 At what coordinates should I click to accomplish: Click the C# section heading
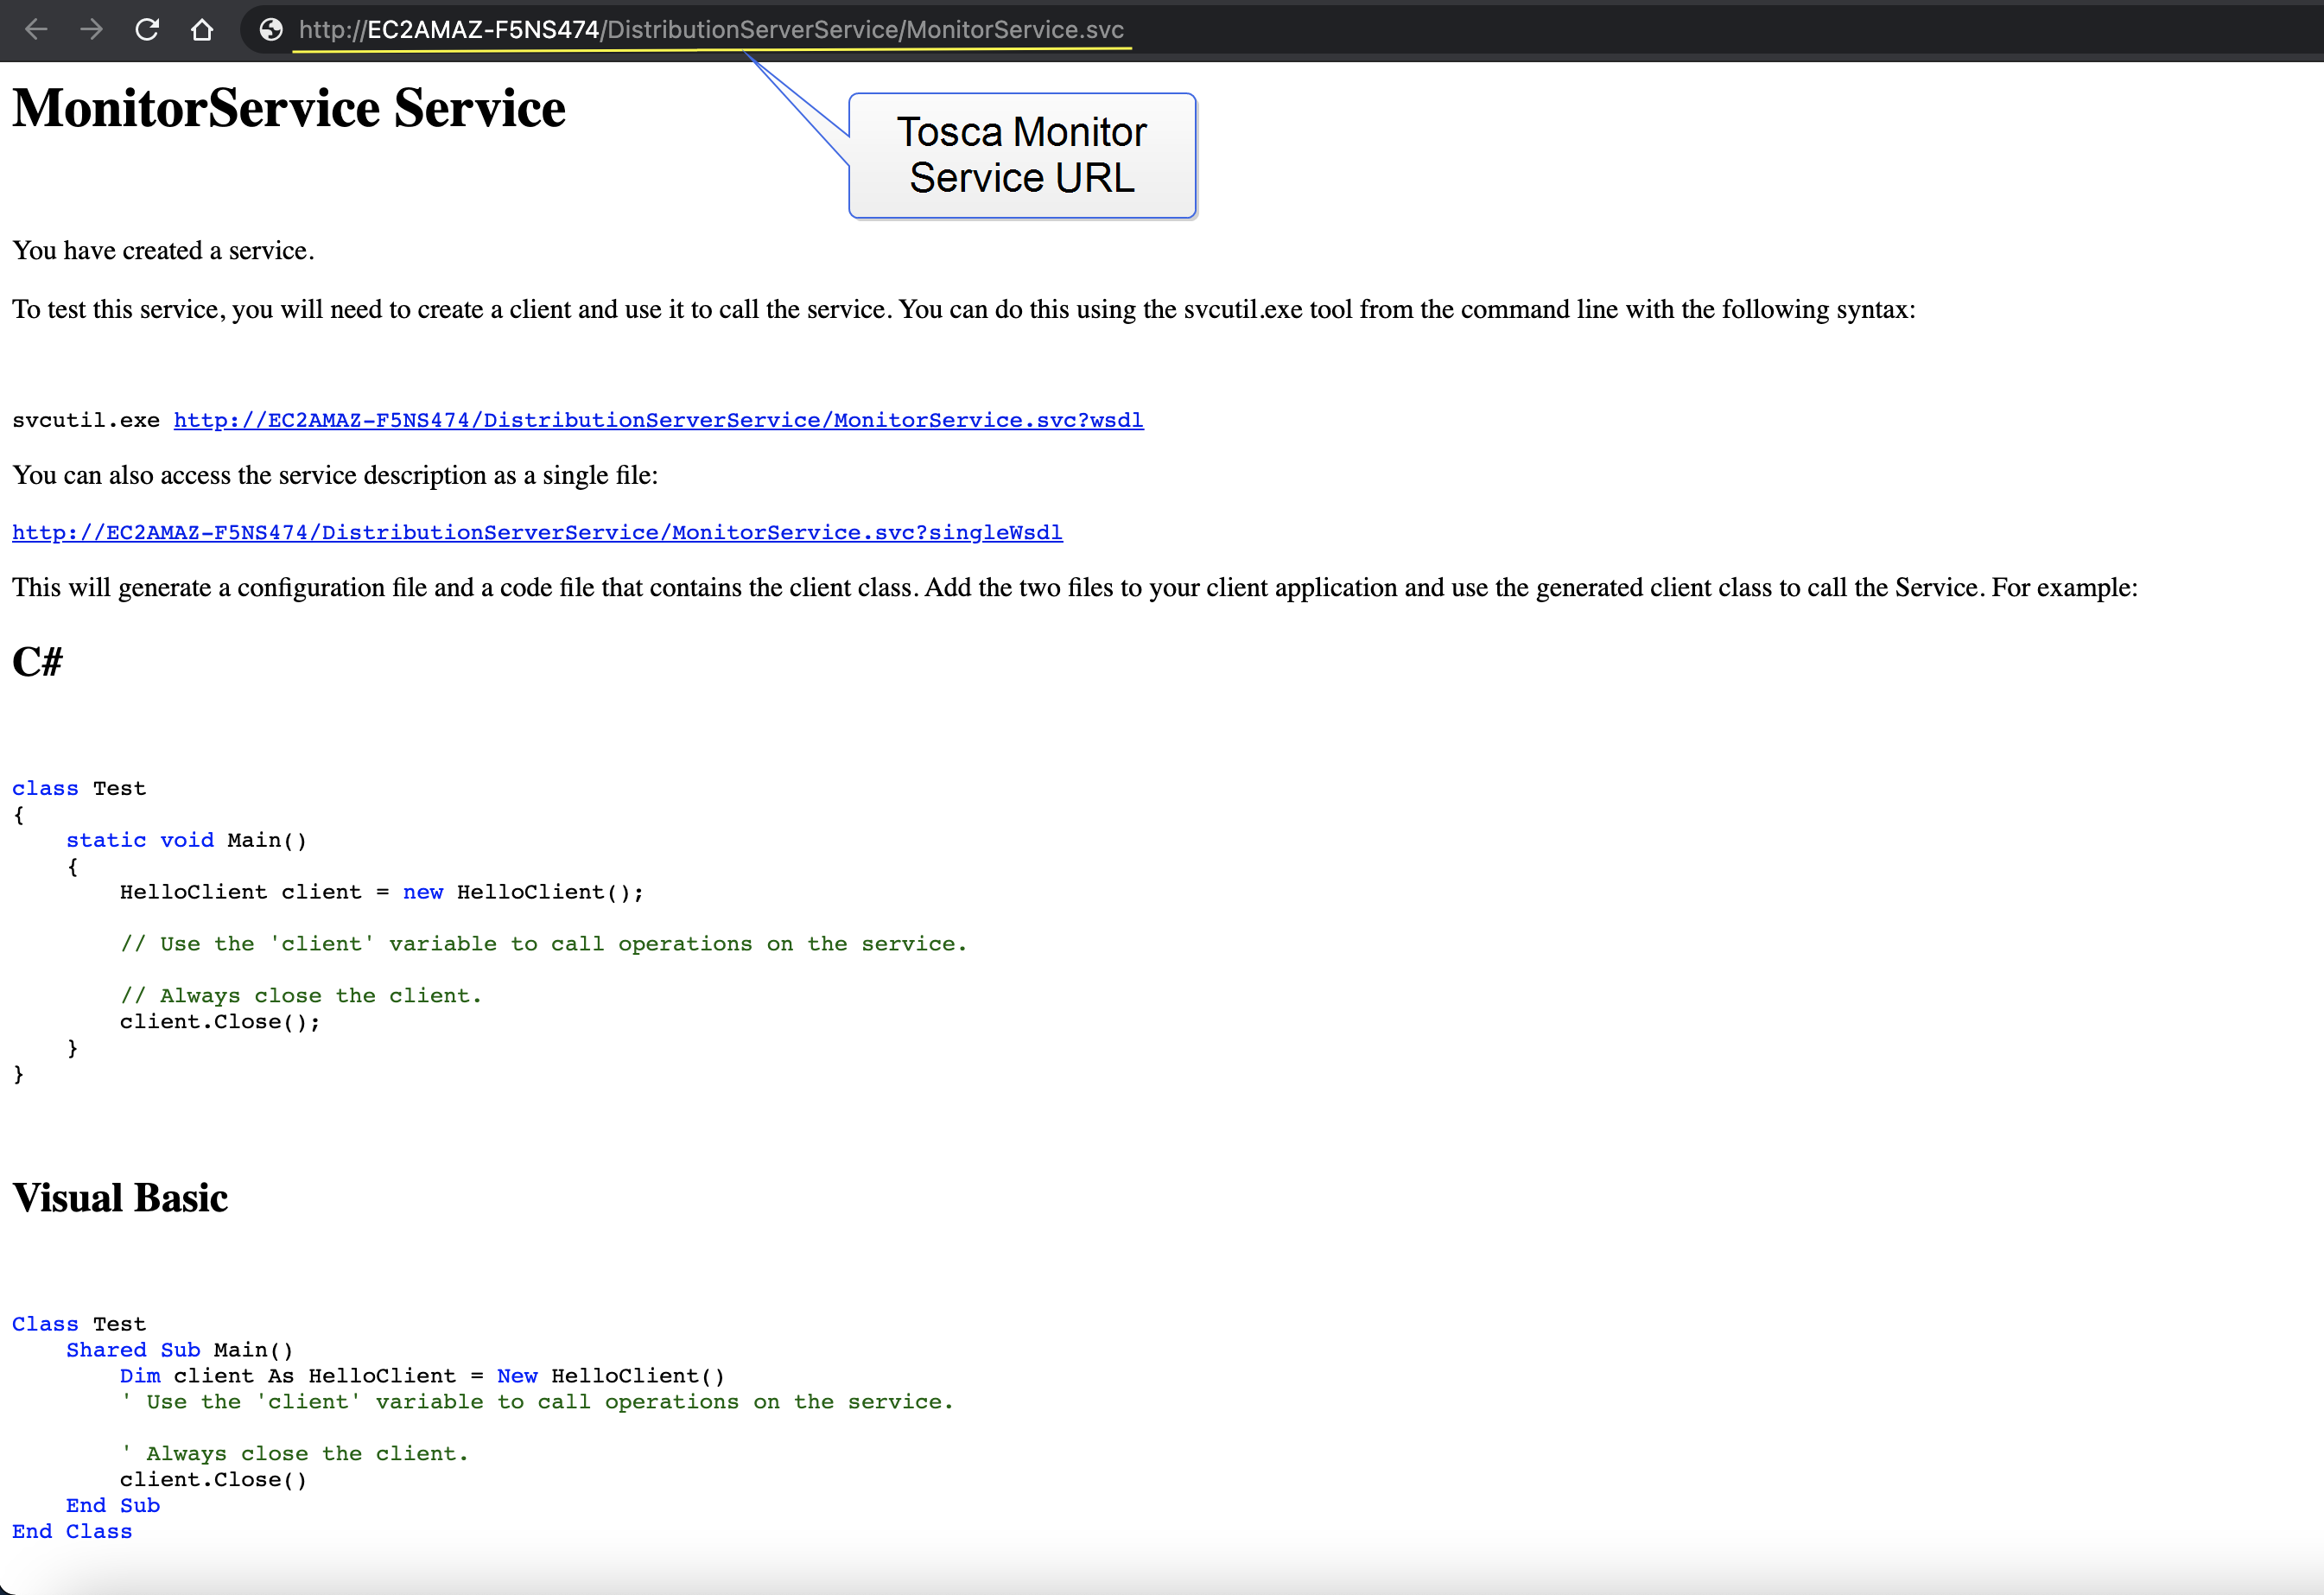37,661
